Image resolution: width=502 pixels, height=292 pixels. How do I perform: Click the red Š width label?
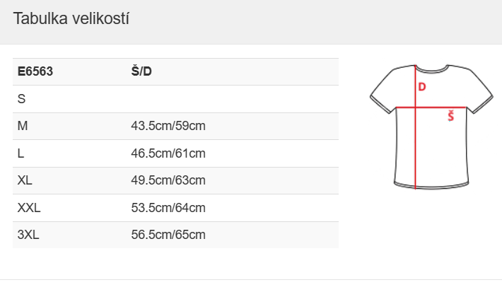click(451, 116)
